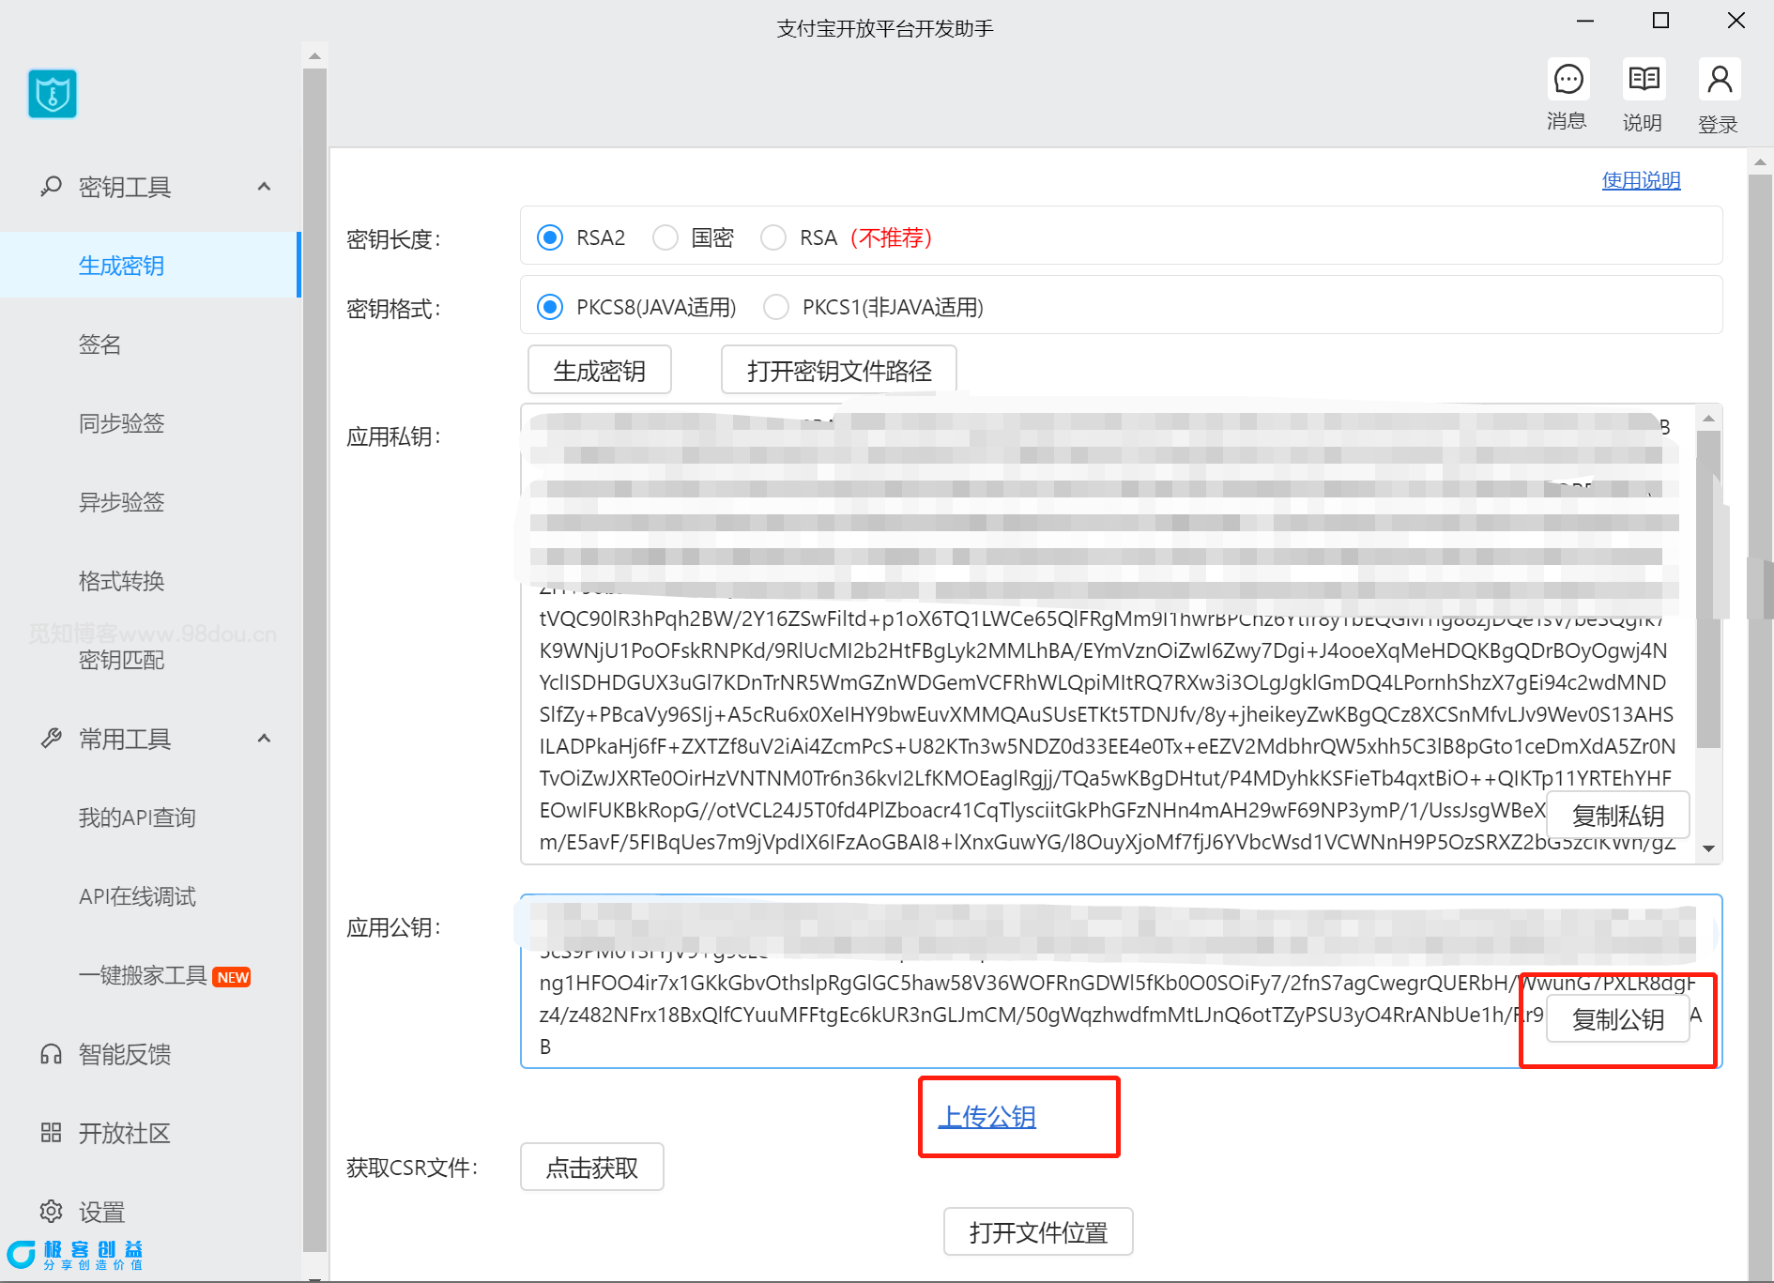Open 设置 gear icon

(x=51, y=1212)
